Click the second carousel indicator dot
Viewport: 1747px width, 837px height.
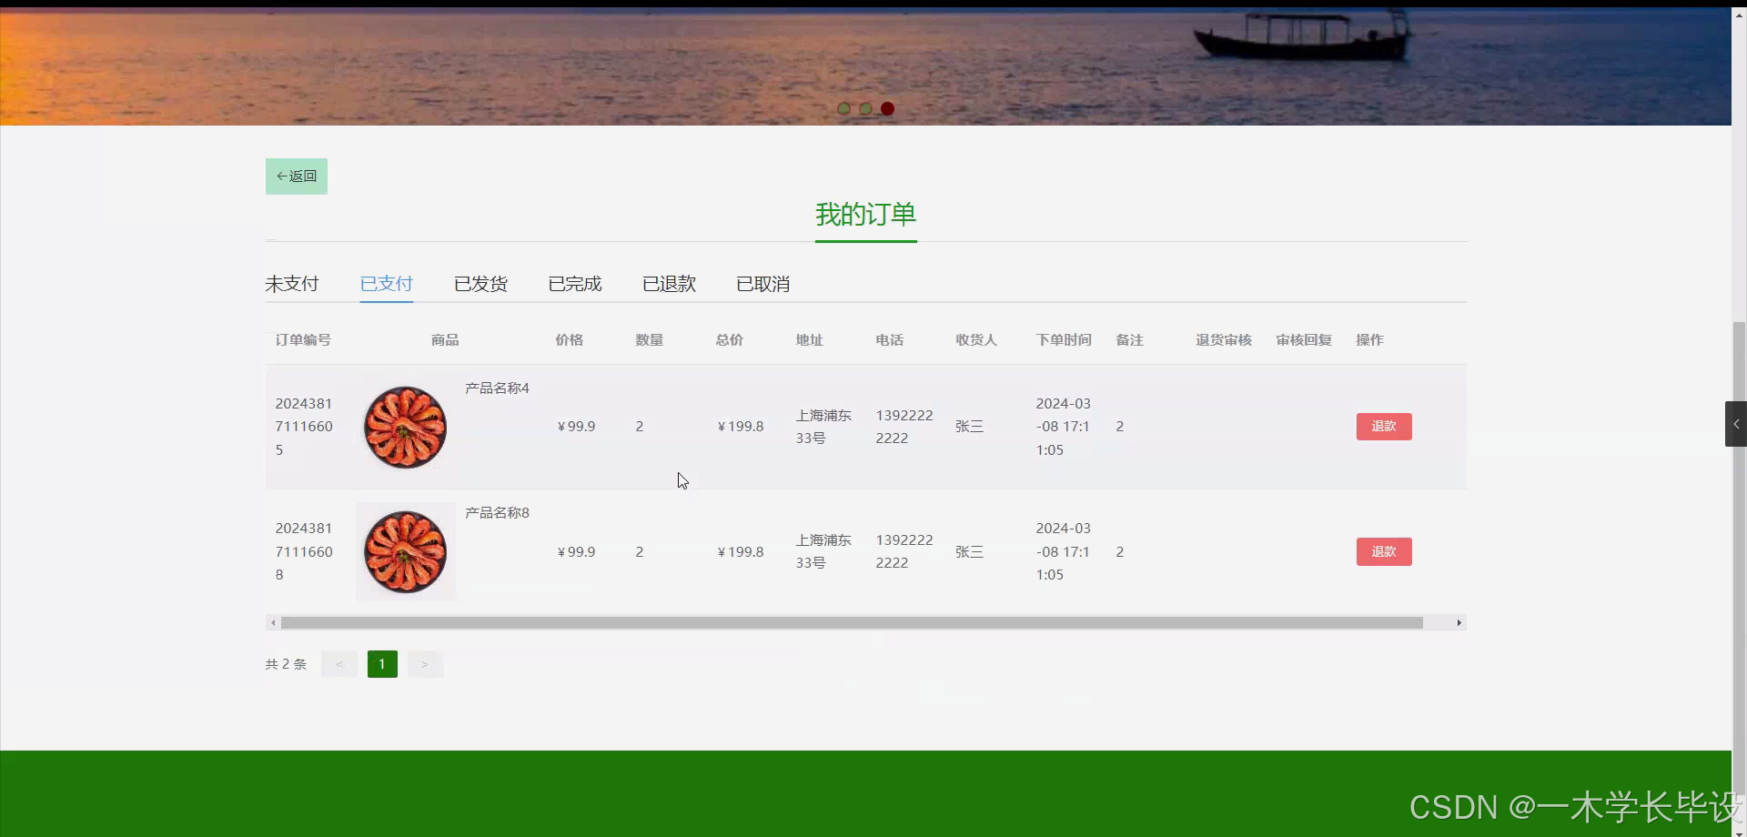click(x=865, y=108)
